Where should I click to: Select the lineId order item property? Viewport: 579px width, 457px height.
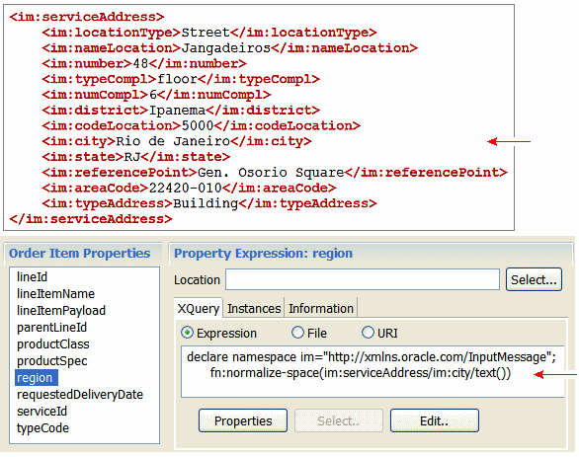click(x=33, y=277)
